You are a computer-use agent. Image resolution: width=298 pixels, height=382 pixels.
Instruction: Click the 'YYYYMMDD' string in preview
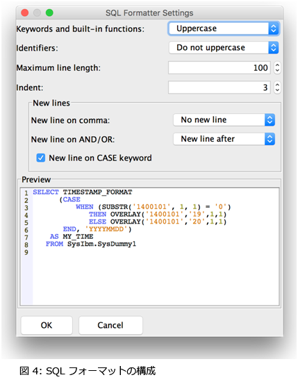point(106,229)
